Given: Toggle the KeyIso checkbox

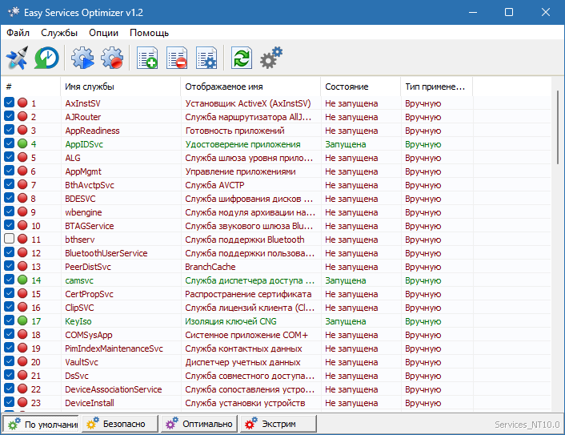Looking at the screenshot, I should point(9,320).
